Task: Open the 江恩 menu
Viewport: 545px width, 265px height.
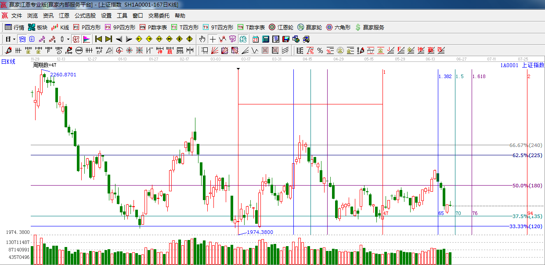Action: pyautogui.click(x=64, y=16)
